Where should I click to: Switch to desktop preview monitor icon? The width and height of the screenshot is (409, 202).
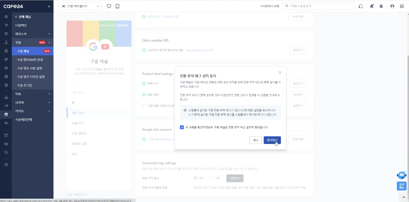pos(109,6)
